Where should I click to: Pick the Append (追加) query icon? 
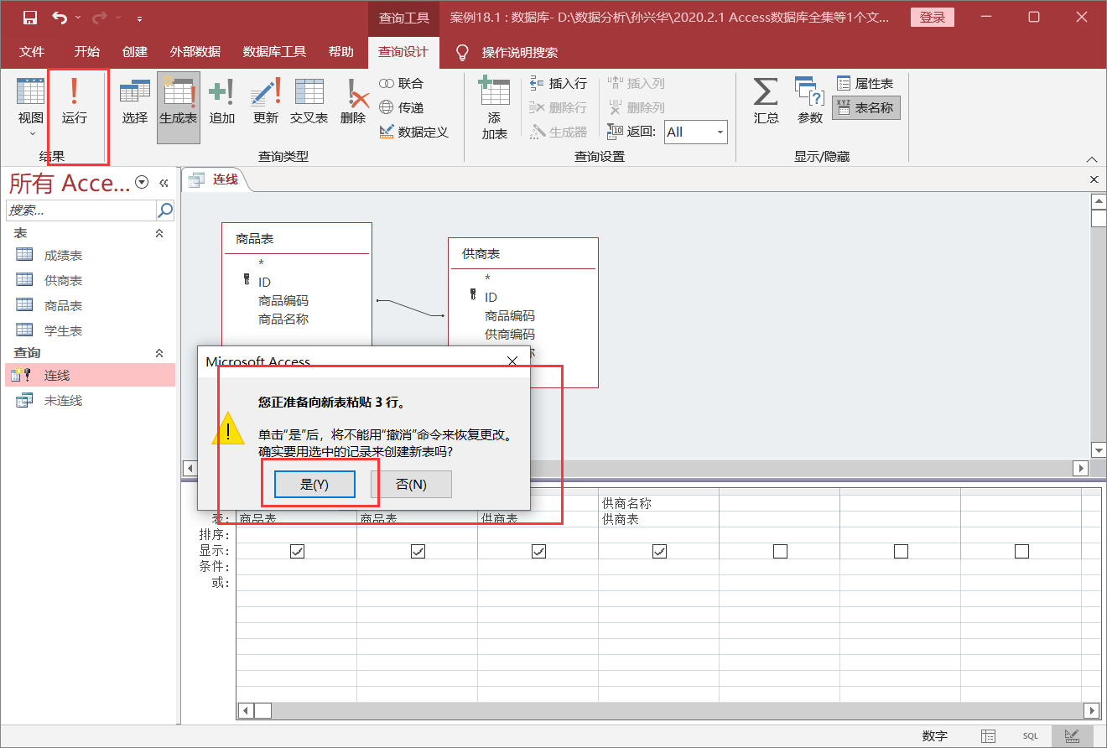[x=221, y=101]
